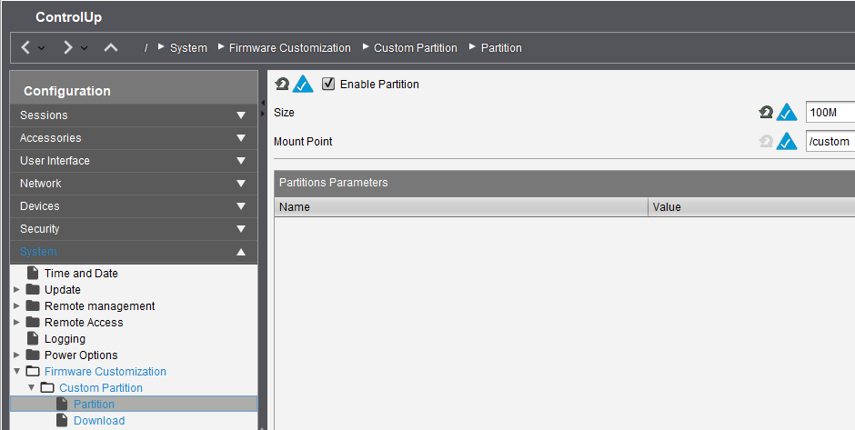Click the reset icon for Size

click(x=766, y=113)
